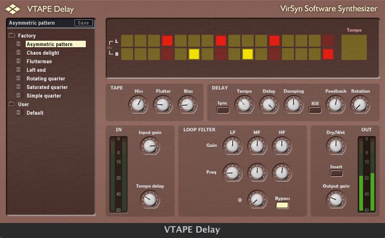Toggle the loop filter Bypass button
Screen dimensions: 385x238
(283, 205)
